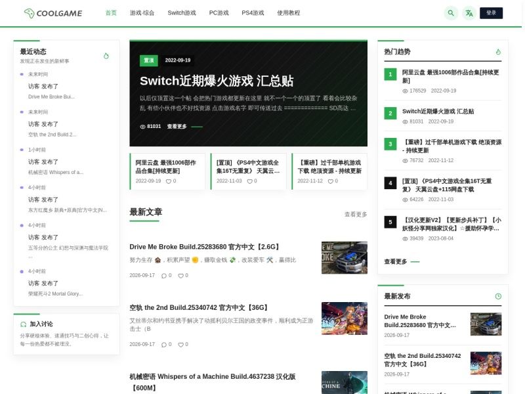Image resolution: width=525 pixels, height=394 pixels.
Task: Click eye icon beside 176529 views
Action: pos(405,91)
